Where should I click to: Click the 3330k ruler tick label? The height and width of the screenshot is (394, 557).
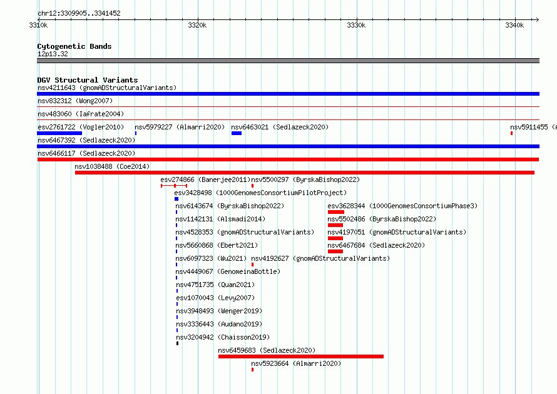[x=356, y=25]
